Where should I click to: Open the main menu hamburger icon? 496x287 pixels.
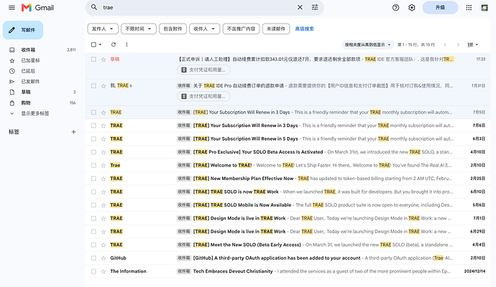(x=12, y=8)
